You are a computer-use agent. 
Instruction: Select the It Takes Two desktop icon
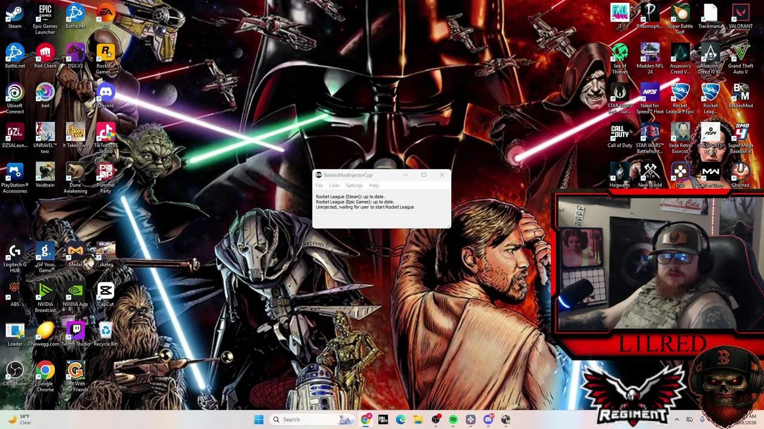[75, 136]
